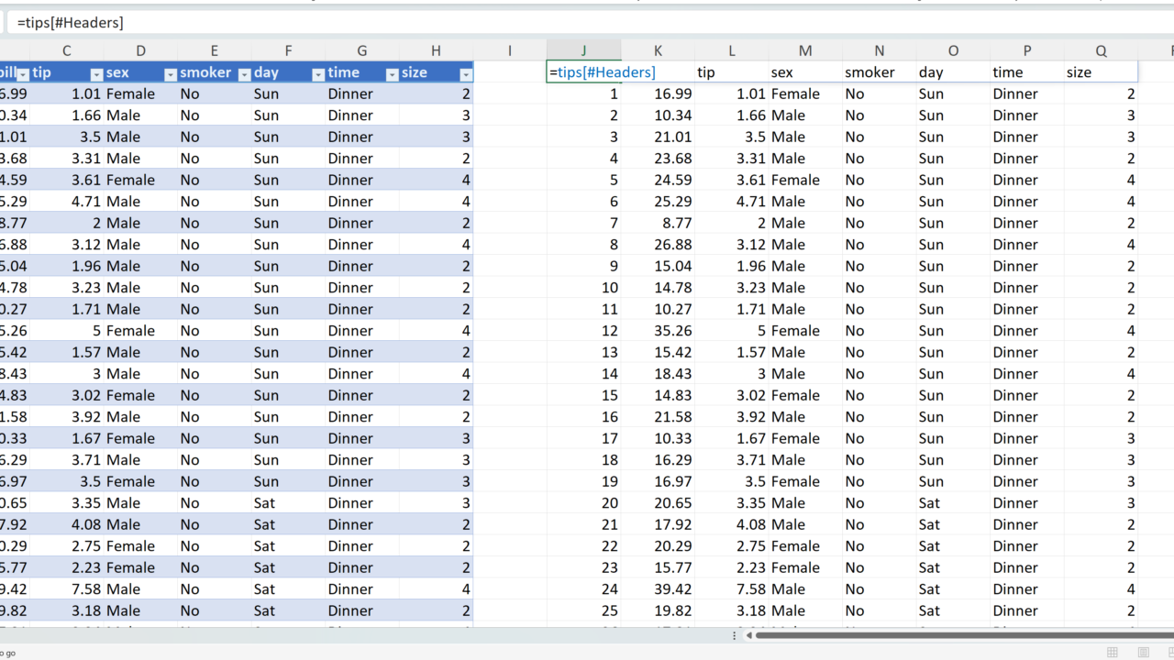Open the day column filter dropdown
Viewport: 1174px width, 660px height.
tap(317, 73)
